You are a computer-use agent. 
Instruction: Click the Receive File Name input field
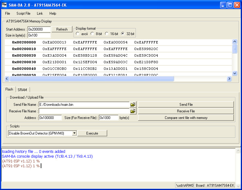click(x=84, y=111)
